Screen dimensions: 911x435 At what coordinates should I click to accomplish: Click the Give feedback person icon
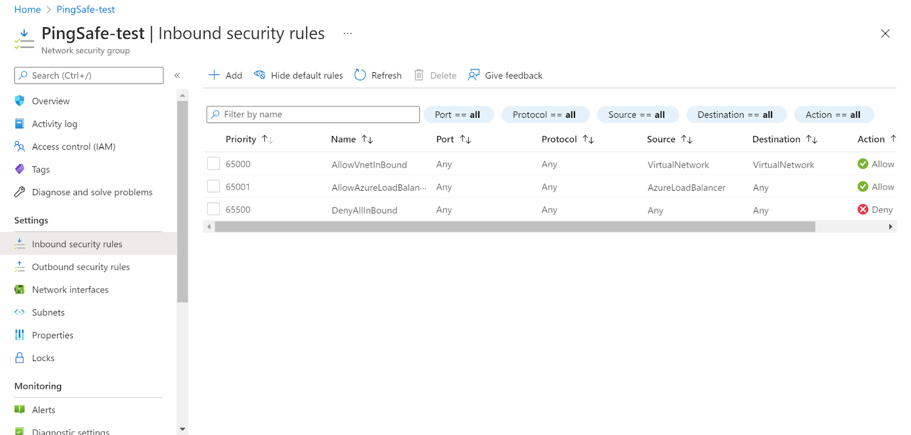[473, 75]
